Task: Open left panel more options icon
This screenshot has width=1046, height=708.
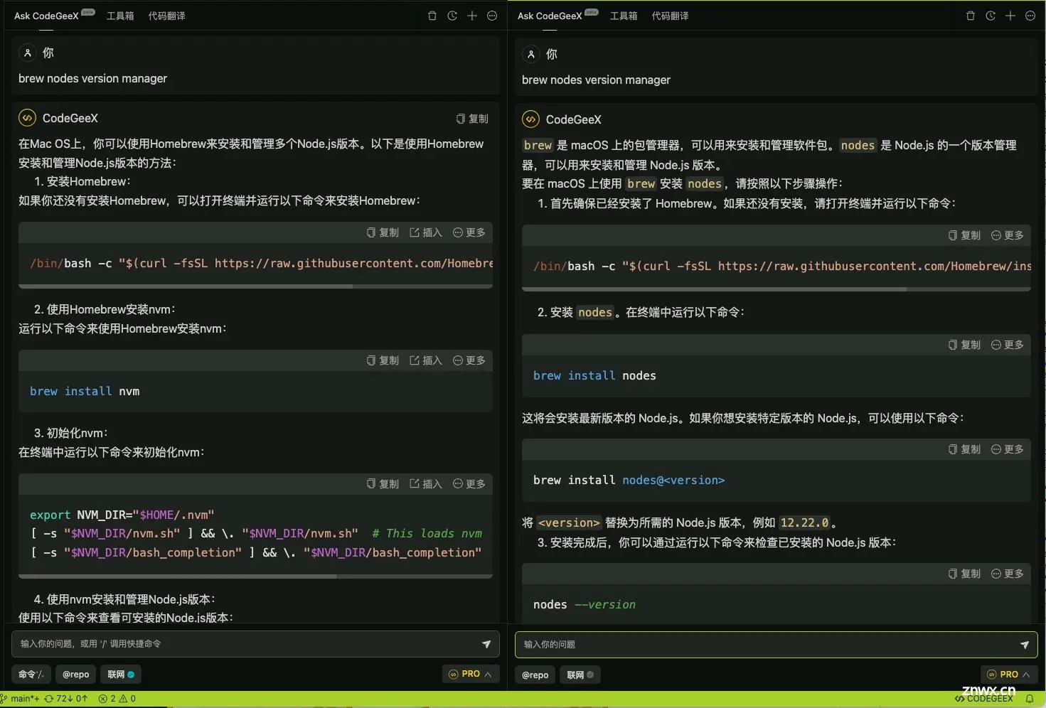Action: click(x=492, y=16)
